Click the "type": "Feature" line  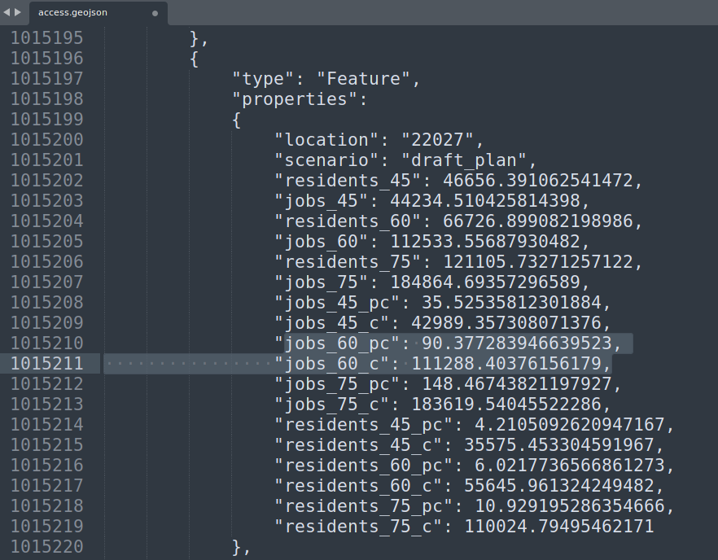click(326, 79)
